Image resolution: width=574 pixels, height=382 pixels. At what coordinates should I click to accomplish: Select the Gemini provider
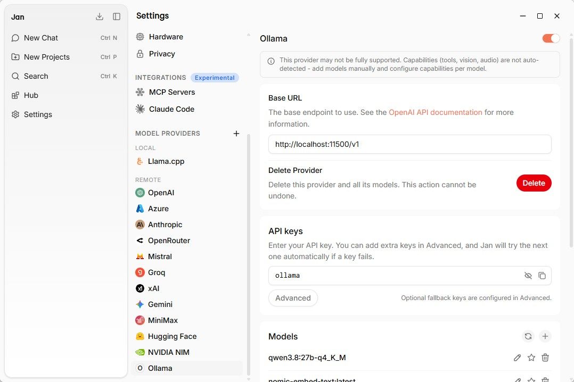coord(187,304)
